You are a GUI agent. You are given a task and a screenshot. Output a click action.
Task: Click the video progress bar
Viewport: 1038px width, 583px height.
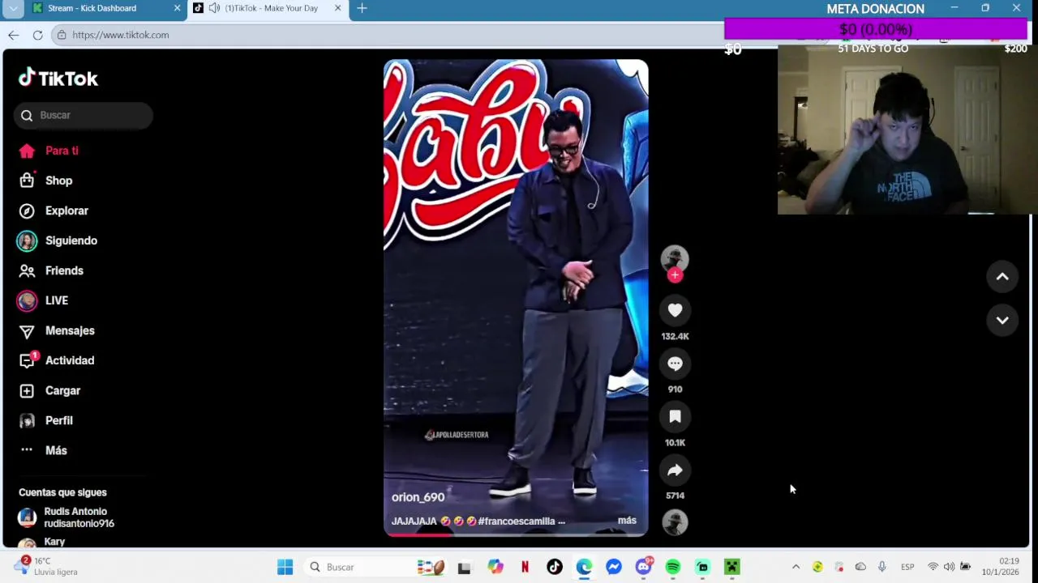[516, 534]
